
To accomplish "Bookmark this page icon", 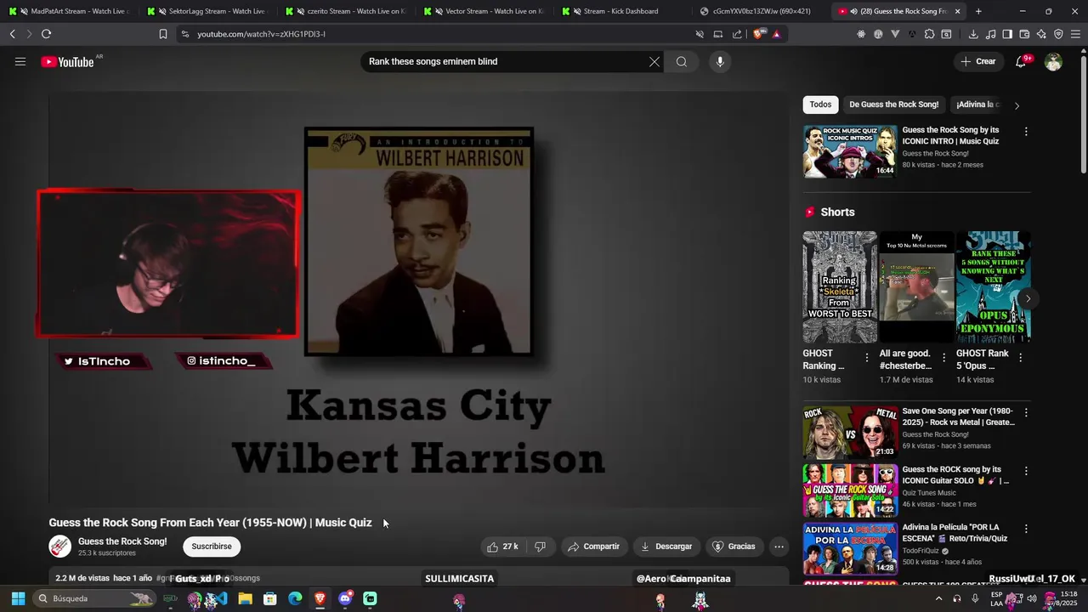I will (x=162, y=34).
